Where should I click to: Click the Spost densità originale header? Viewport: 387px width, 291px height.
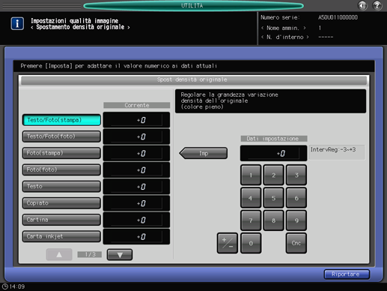(194, 80)
